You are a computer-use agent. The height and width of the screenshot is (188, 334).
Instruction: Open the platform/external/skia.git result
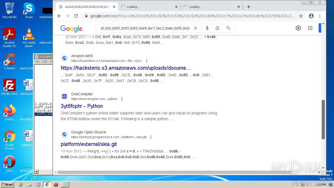tap(89, 144)
